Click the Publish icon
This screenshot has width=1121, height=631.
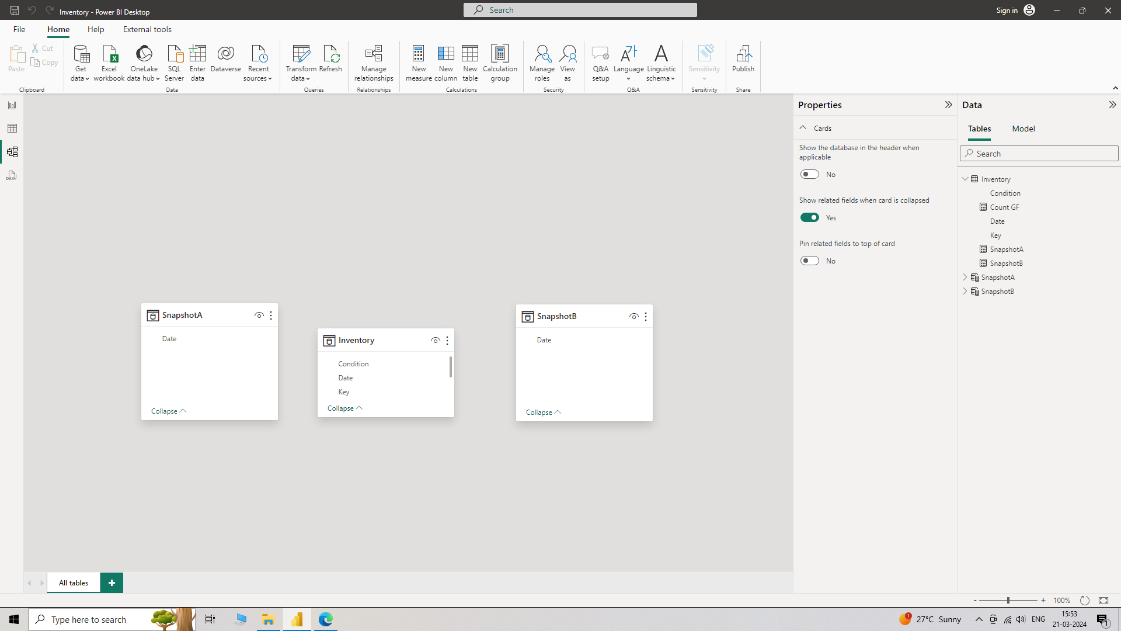[743, 58]
